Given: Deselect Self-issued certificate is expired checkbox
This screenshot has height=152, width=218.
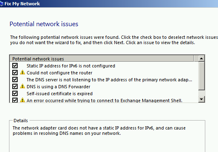Looking at the screenshot, I should [15, 93].
